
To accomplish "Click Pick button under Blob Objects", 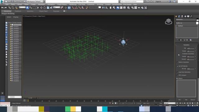I will point(180,100).
